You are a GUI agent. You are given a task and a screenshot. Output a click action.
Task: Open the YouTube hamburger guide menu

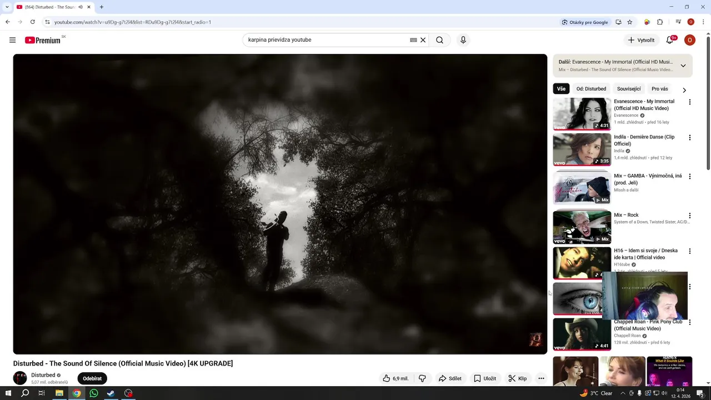click(12, 40)
